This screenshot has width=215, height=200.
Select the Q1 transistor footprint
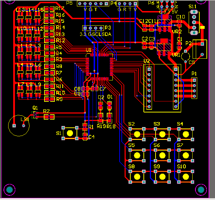(x=35, y=115)
